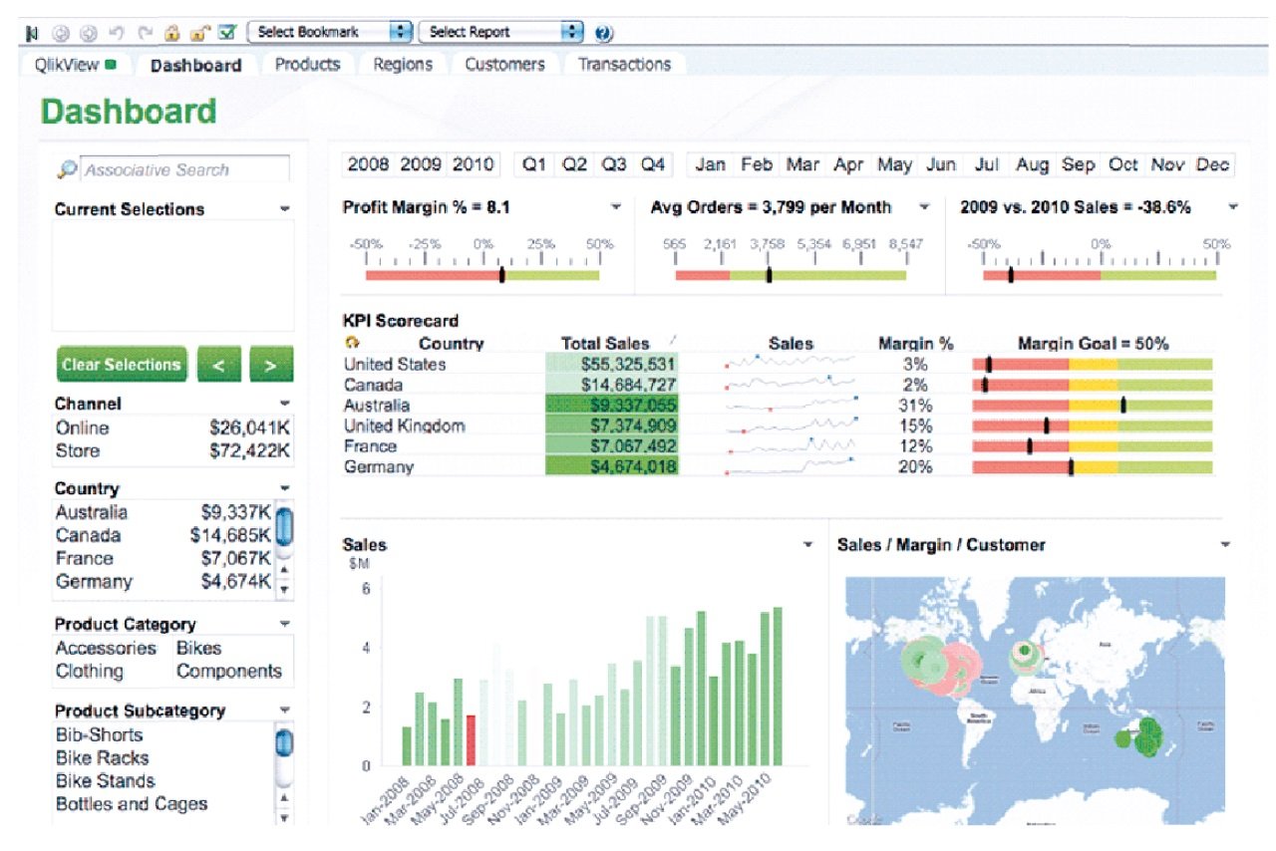Click the green checkmark toolbar icon
1276x851 pixels.
pos(227,32)
